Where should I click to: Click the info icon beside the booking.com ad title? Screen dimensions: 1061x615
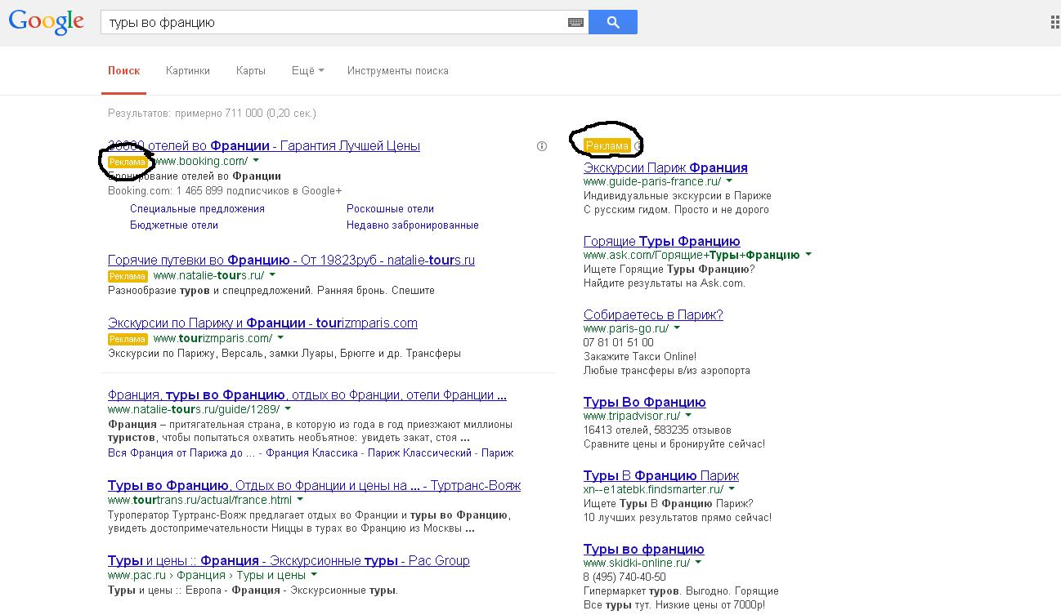pyautogui.click(x=541, y=146)
